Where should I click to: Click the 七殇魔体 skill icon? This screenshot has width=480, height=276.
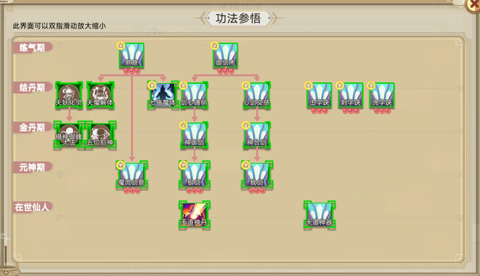click(163, 95)
